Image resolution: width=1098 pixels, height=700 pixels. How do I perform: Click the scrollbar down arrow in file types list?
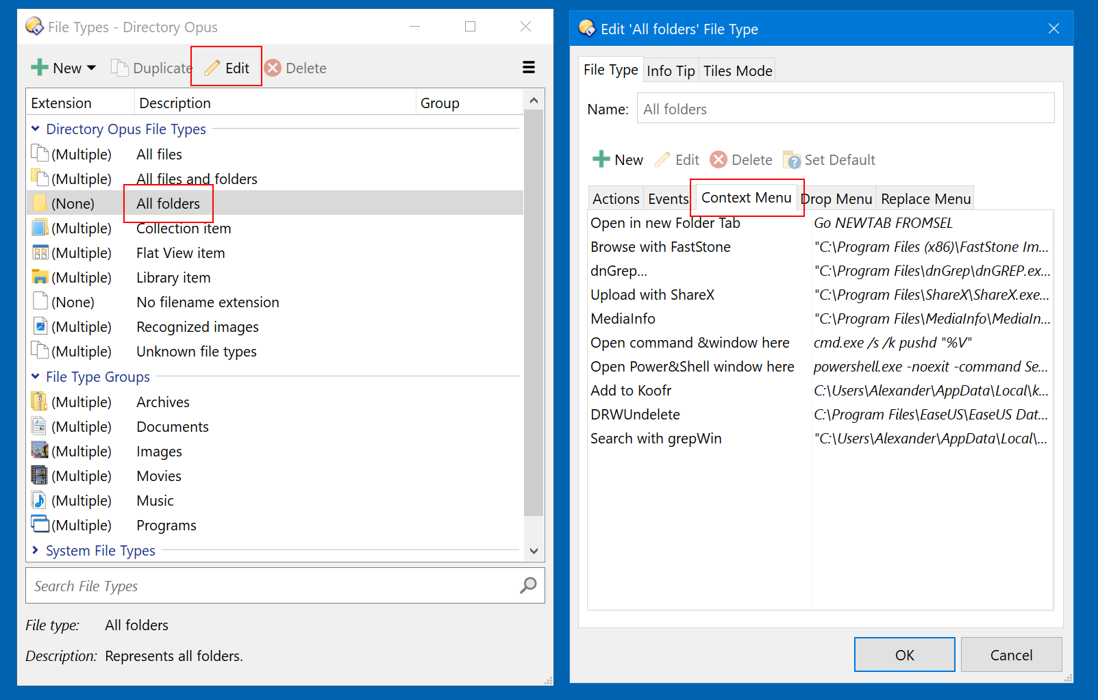[x=534, y=551]
